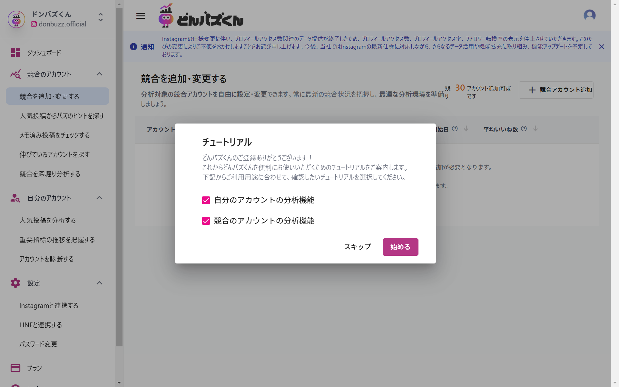This screenshot has width=619, height=387.
Task: Click the user profile avatar icon
Action: coord(589,15)
